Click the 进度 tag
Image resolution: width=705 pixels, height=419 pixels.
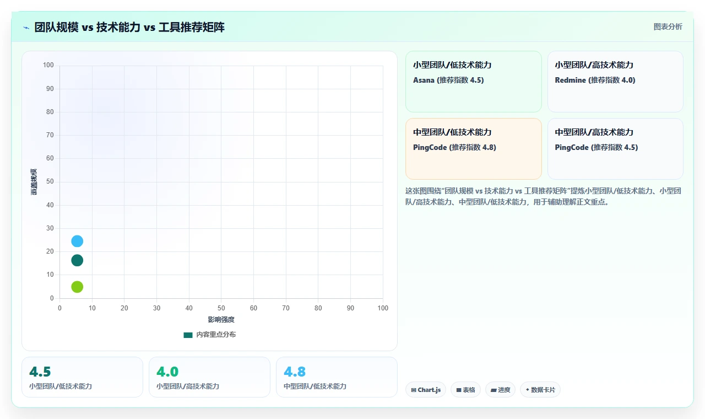pyautogui.click(x=500, y=390)
